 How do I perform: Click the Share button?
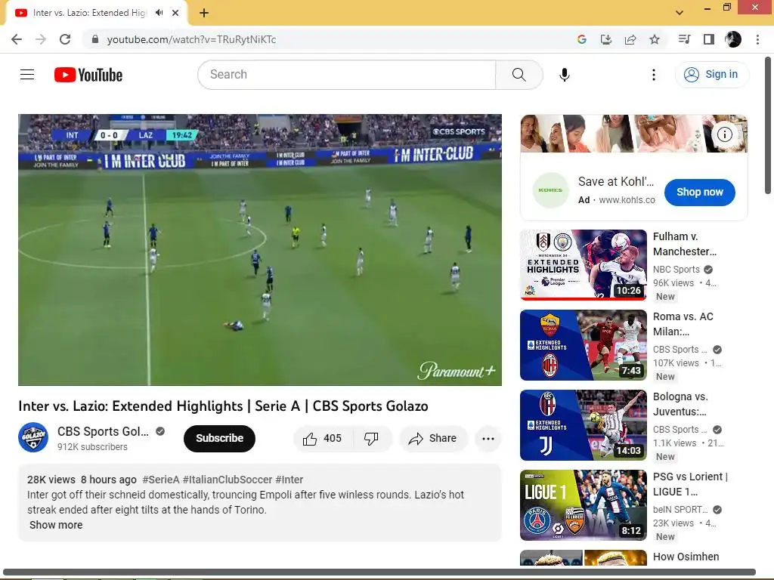433,439
